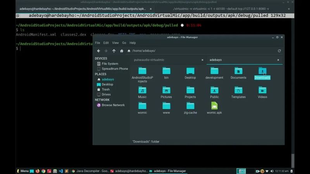Image resolution: width=310 pixels, height=174 pixels.
Task: Open the Music folder
Action: coord(142,92)
